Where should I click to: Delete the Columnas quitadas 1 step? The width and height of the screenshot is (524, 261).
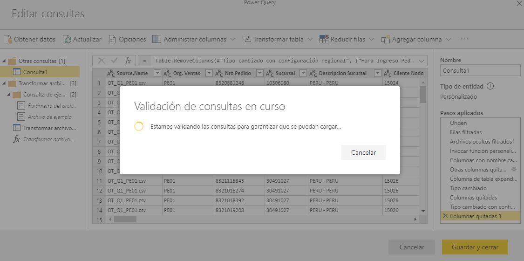point(445,216)
